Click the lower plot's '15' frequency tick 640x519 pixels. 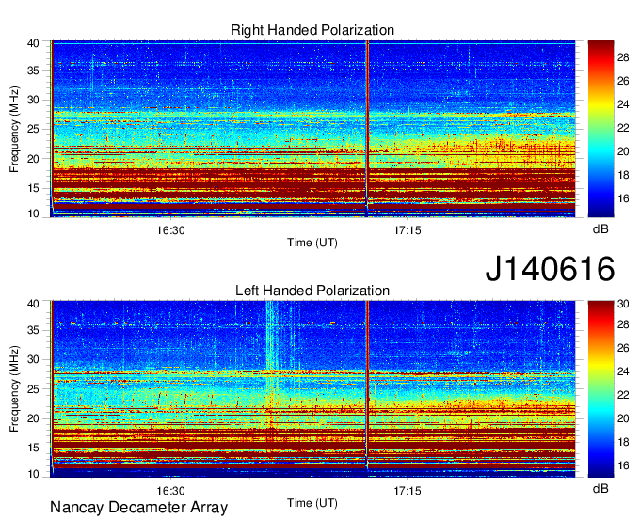(x=33, y=448)
